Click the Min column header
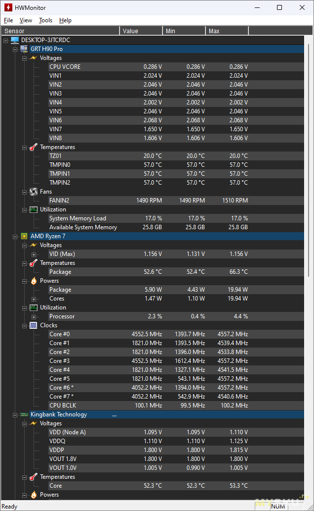The width and height of the screenshot is (314, 511). tap(184, 31)
